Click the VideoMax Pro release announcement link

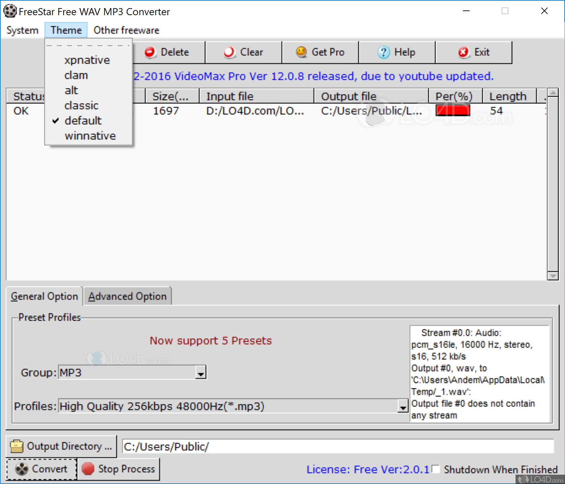coord(314,76)
